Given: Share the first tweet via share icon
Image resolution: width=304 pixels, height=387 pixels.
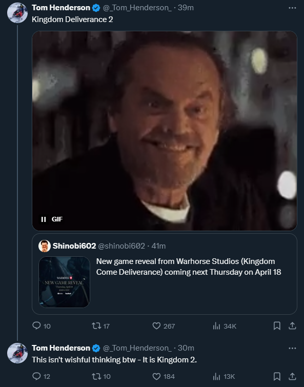Looking at the screenshot, I should 292,326.
